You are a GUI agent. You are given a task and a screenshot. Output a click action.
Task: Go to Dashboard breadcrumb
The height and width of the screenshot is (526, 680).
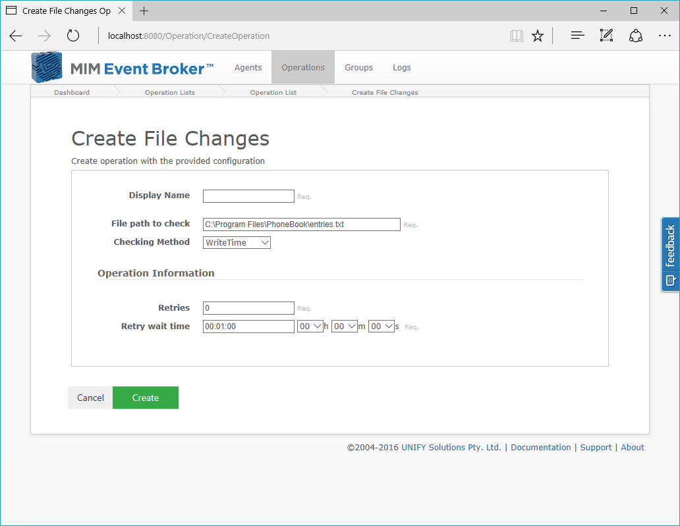click(x=72, y=92)
